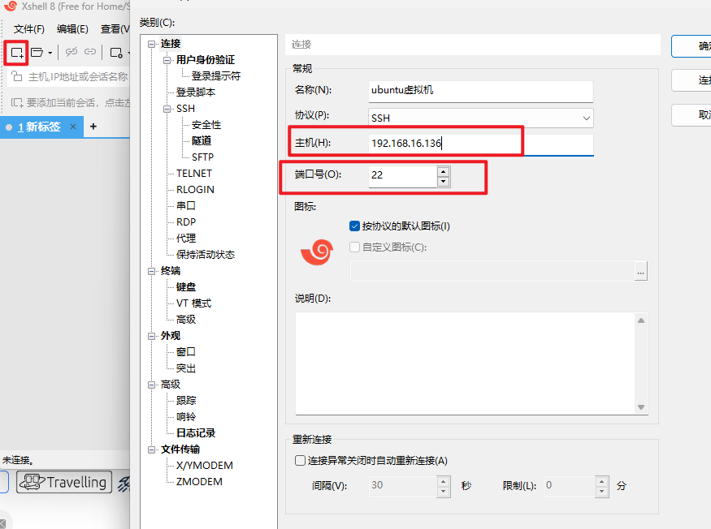The image size is (711, 529).
Task: Open the 协议 SSH dropdown
Action: [586, 118]
